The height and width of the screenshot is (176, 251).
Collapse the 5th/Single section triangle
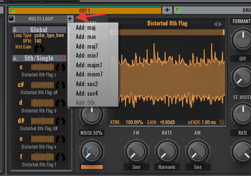tap(15, 58)
